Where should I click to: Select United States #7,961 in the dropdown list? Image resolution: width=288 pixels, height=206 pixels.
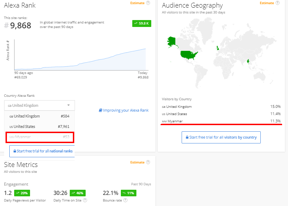click(39, 127)
